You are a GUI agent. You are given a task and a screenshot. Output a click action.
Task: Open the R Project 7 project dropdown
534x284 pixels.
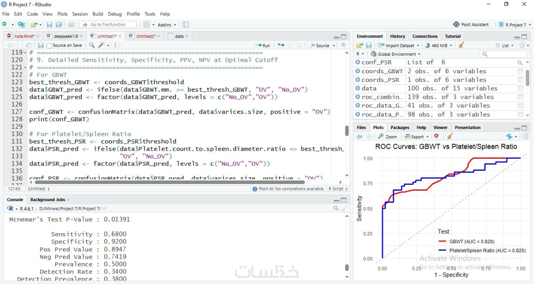[514, 25]
